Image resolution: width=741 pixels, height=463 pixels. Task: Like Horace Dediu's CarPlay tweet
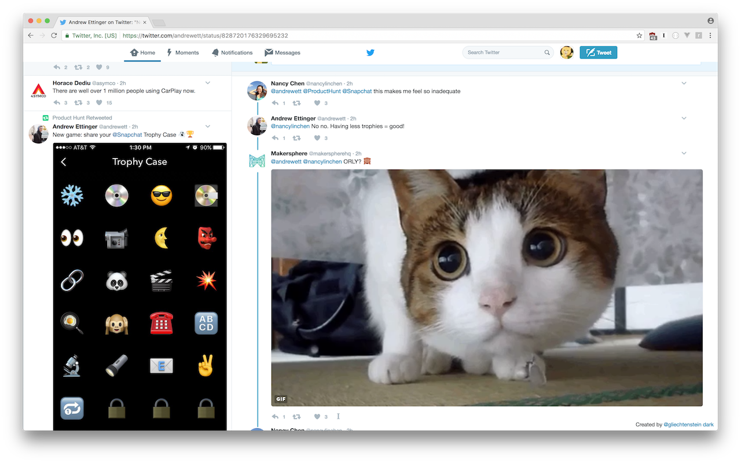[x=99, y=102]
